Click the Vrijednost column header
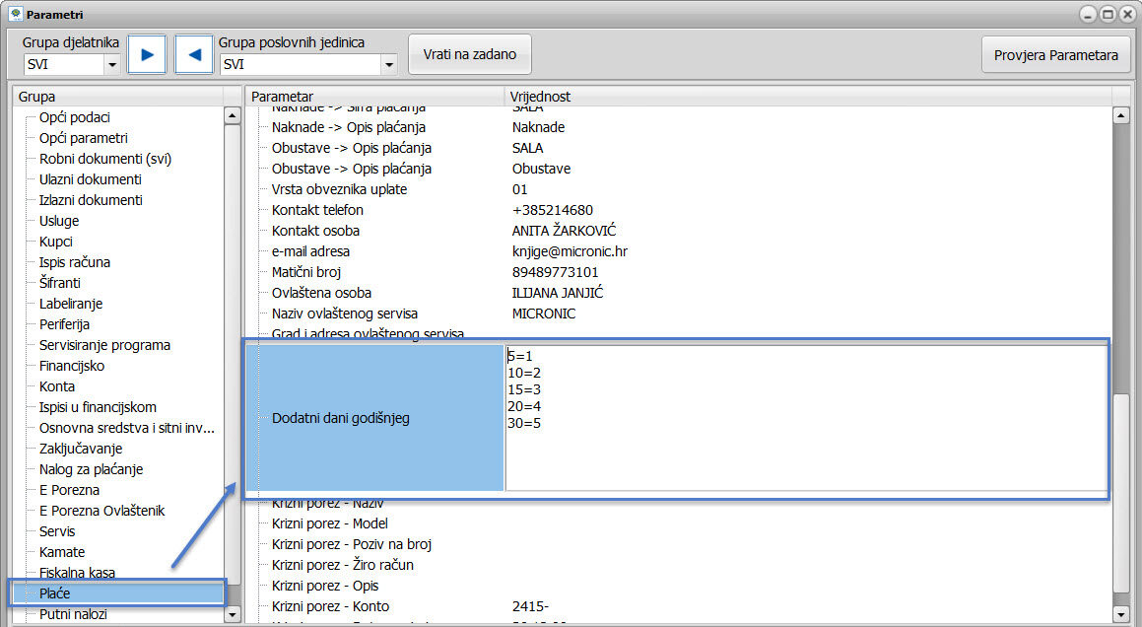Screen dimensions: 1142x627 click(x=808, y=97)
